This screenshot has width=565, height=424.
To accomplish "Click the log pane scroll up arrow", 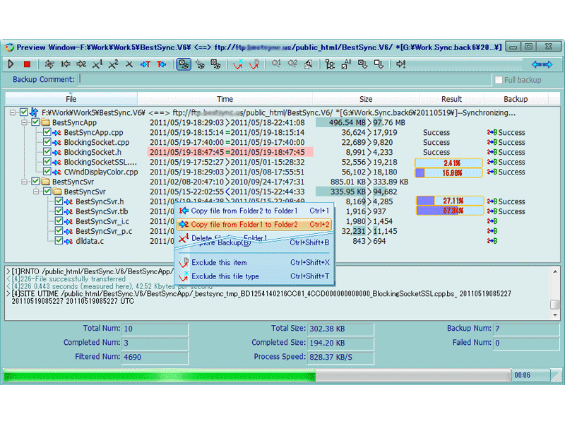I will [555, 271].
